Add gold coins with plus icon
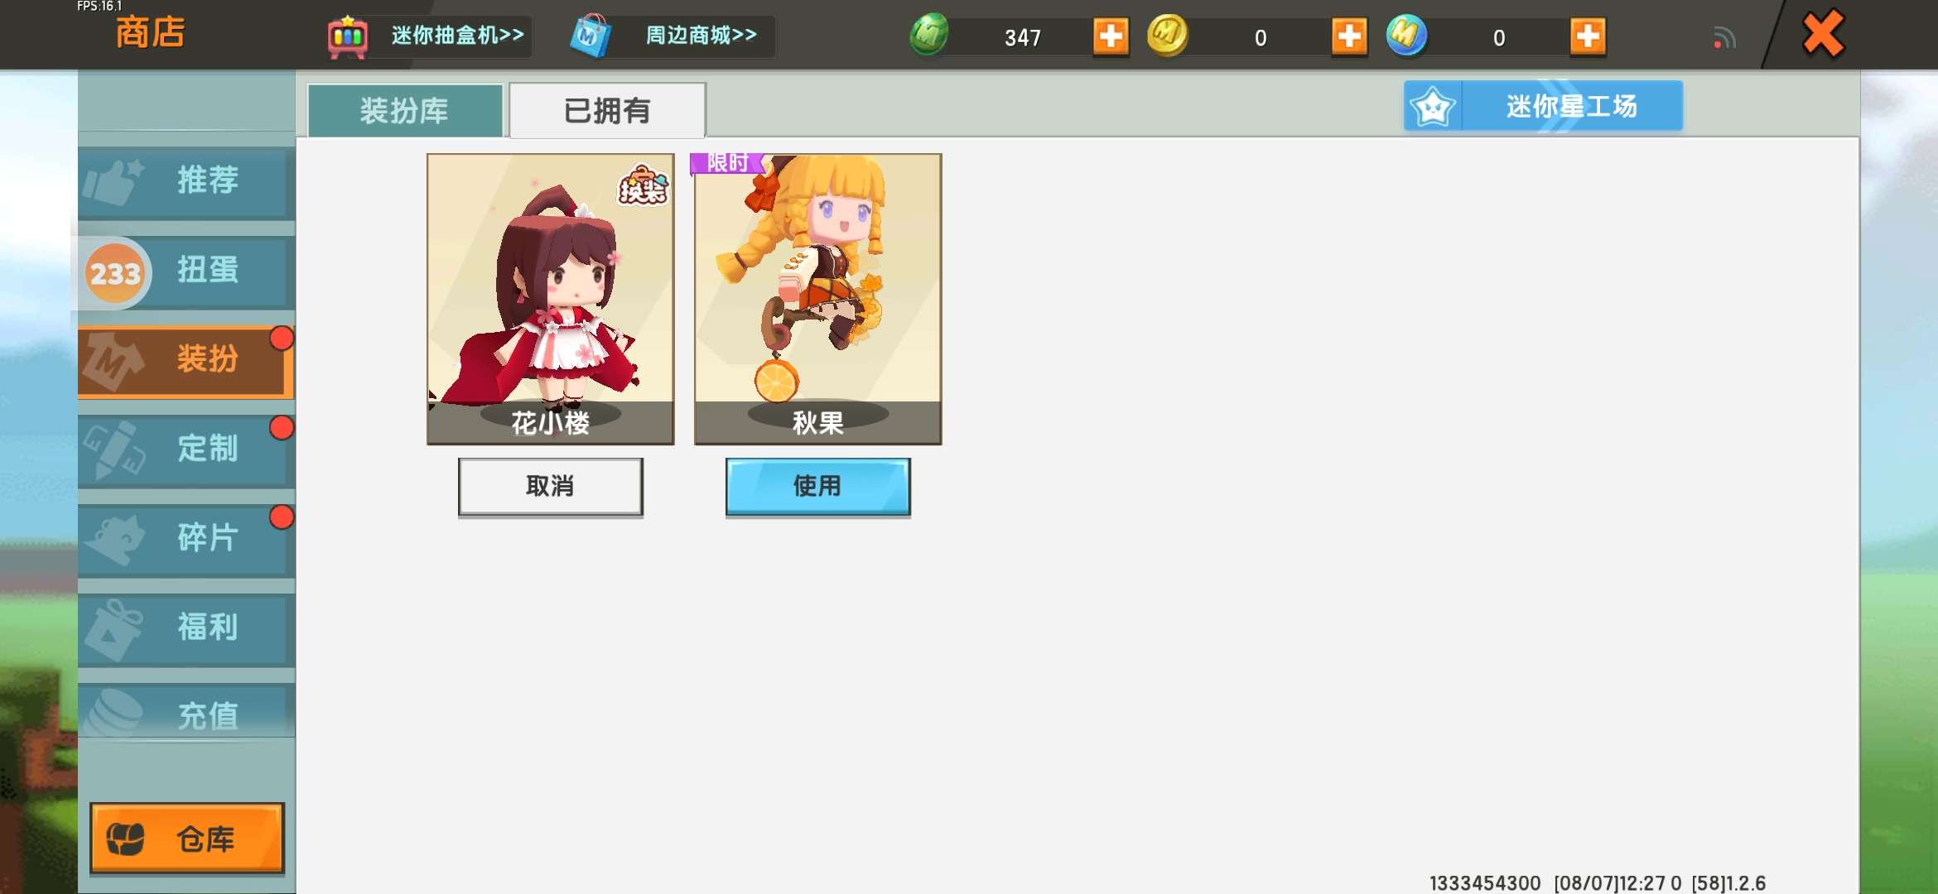 pyautogui.click(x=1349, y=36)
